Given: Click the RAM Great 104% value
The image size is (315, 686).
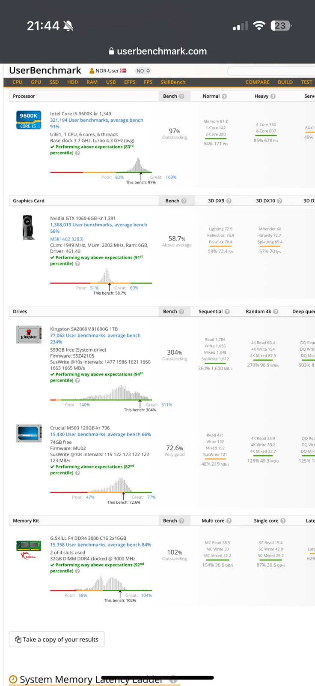Looking at the screenshot, I should coord(146,596).
